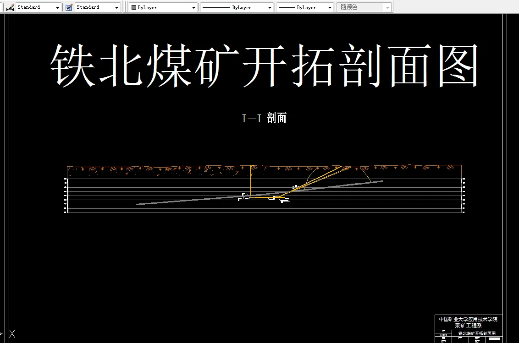
Task: Click the dimension style toolbar grip bar
Action: [4, 7]
